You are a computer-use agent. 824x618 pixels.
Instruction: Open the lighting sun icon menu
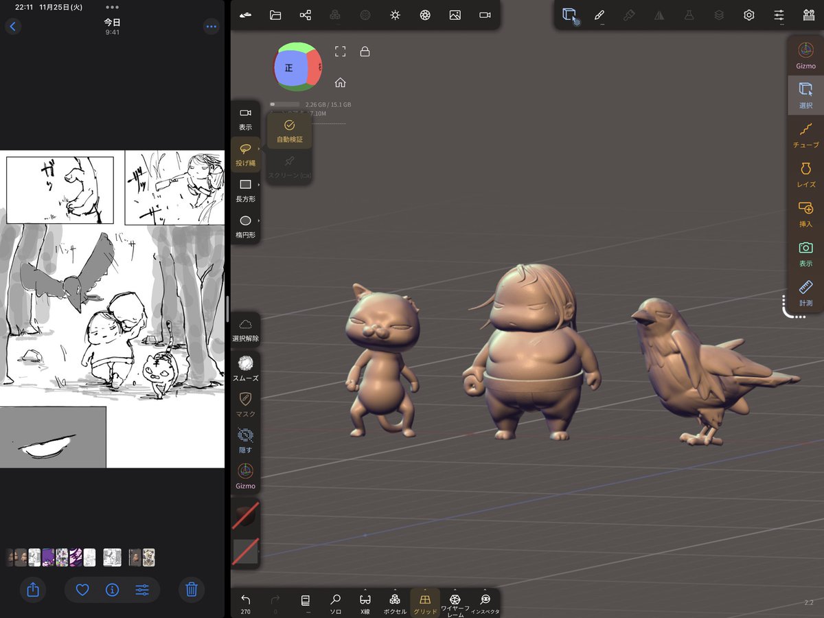(x=395, y=15)
